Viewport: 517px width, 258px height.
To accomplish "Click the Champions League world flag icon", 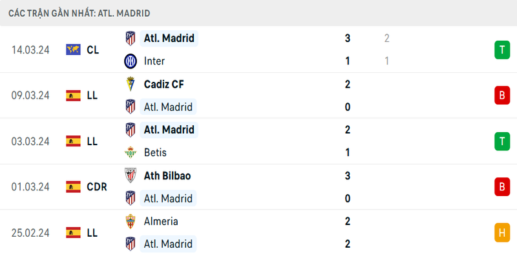I will coord(73,50).
